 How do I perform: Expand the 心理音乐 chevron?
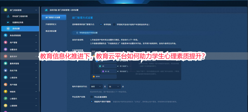(x=36, y=99)
